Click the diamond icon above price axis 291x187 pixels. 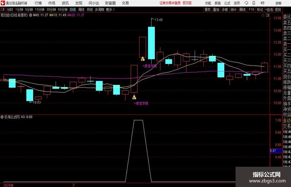coord(263,15)
